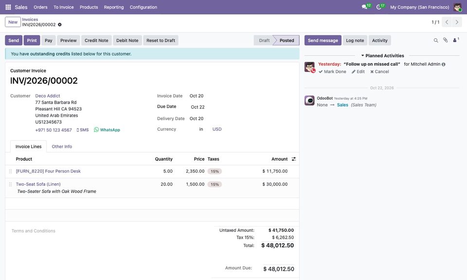
Task: Click the user avatar in top bar
Action: pyautogui.click(x=457, y=7)
